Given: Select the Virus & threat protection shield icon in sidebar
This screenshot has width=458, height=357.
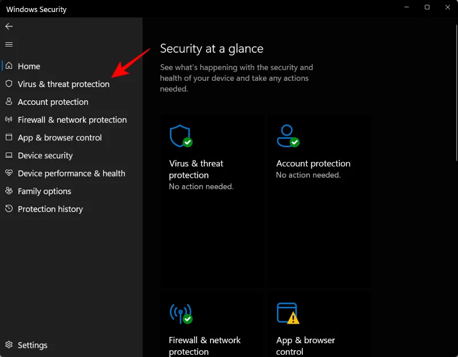Looking at the screenshot, I should pos(9,84).
